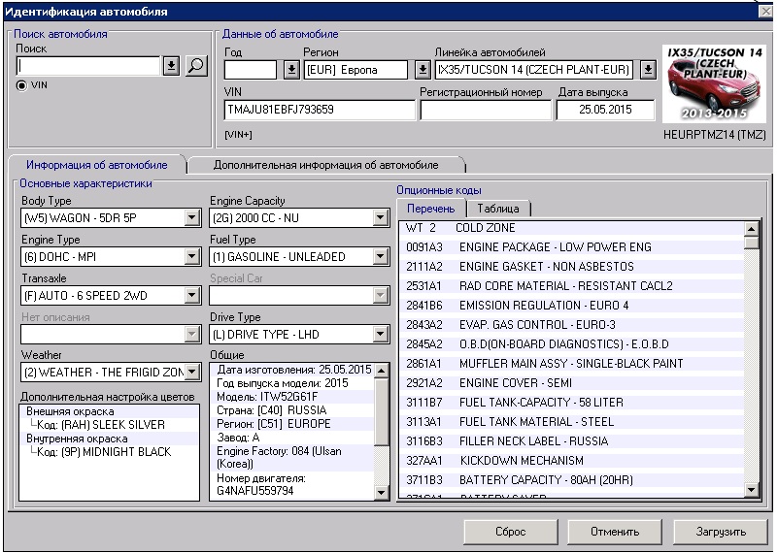
Task: Click Страна: [C40] RUSSIA entry
Action: [271, 410]
